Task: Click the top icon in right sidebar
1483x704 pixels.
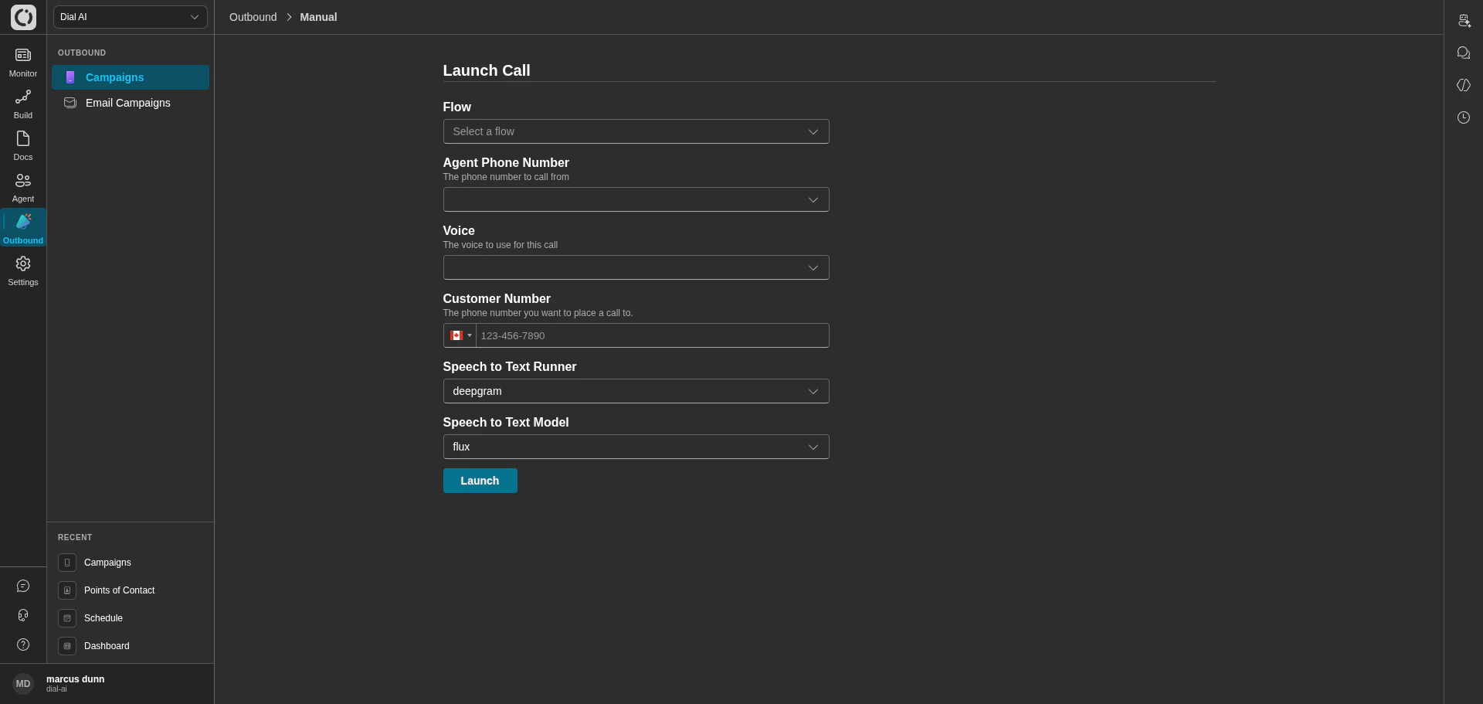Action: pyautogui.click(x=1464, y=20)
